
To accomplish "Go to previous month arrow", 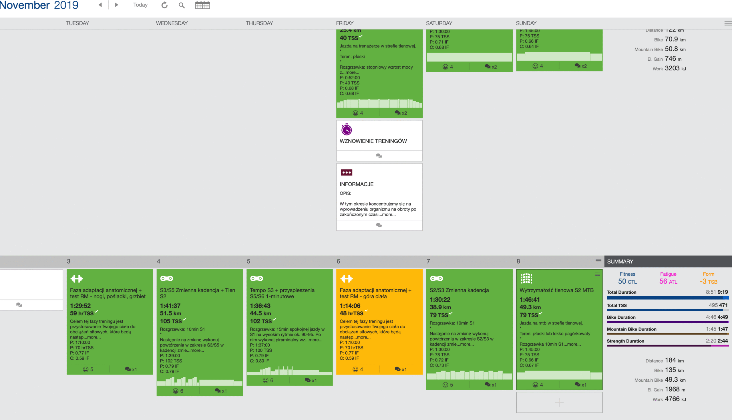I will [x=100, y=5].
